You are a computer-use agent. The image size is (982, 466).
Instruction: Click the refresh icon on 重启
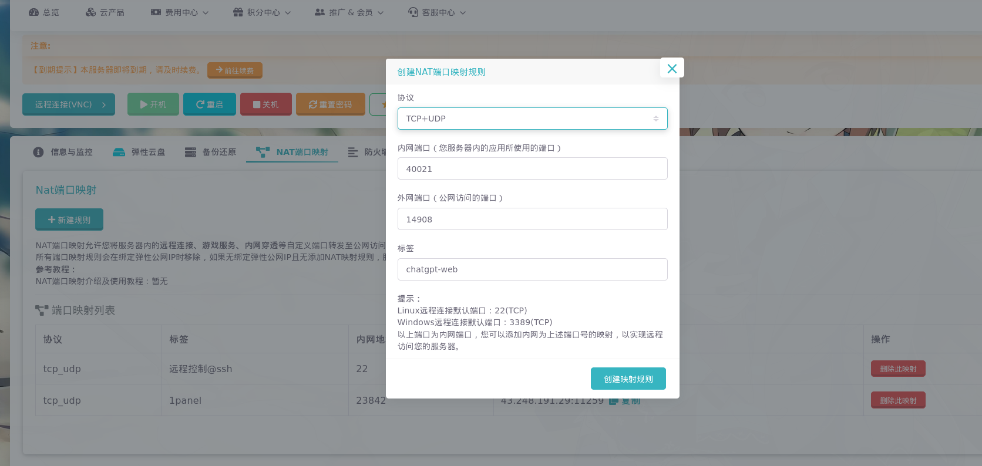(x=200, y=104)
